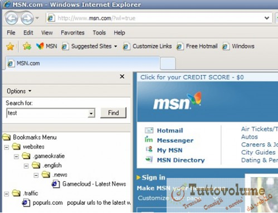The height and width of the screenshot is (213, 278).
Task: Open the MSN butterfly favorites link
Action: coord(47,46)
